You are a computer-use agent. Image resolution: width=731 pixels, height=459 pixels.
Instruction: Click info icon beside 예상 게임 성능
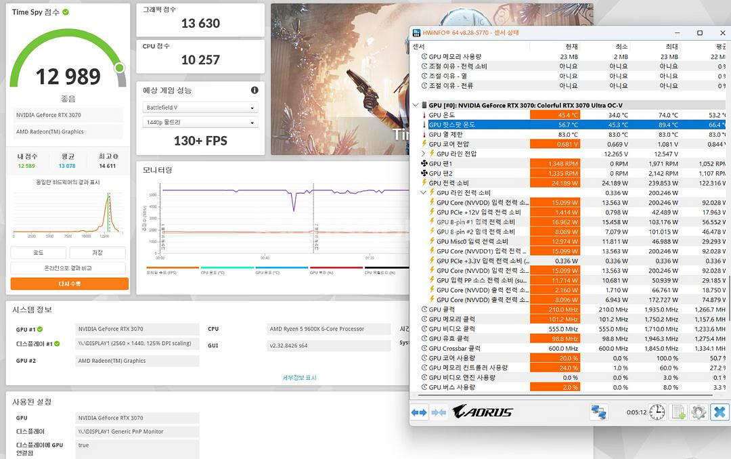(254, 90)
